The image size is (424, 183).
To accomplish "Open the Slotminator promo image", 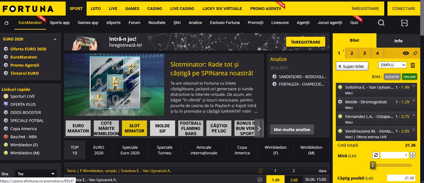I will pos(114,85).
